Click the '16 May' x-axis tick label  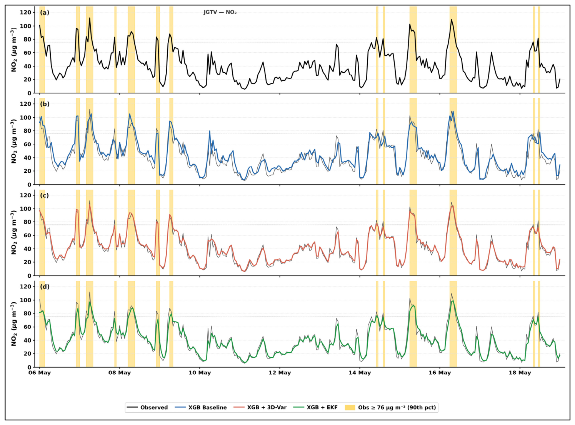(440, 373)
